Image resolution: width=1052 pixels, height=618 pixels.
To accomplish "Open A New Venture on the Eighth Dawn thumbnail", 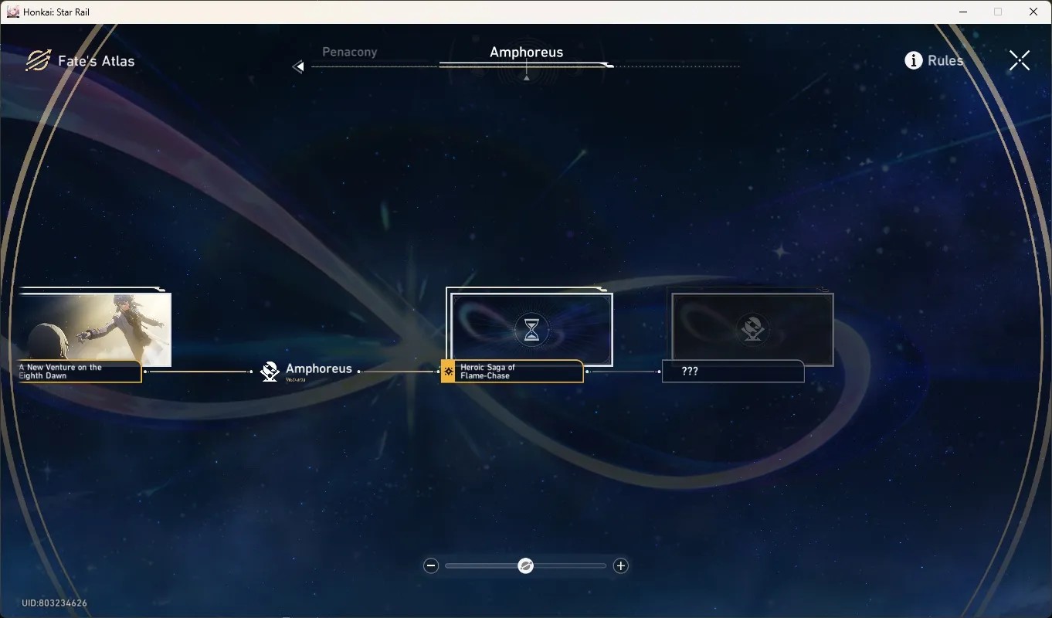I will [94, 330].
